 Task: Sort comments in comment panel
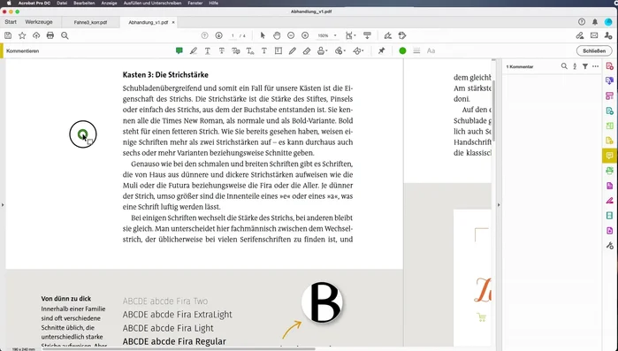(575, 66)
